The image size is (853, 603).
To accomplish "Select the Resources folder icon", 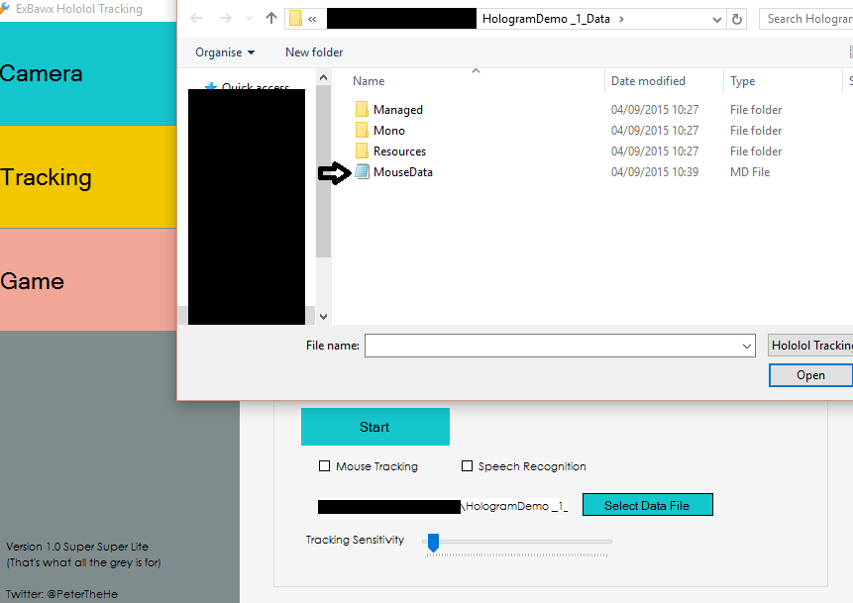I will click(x=362, y=151).
